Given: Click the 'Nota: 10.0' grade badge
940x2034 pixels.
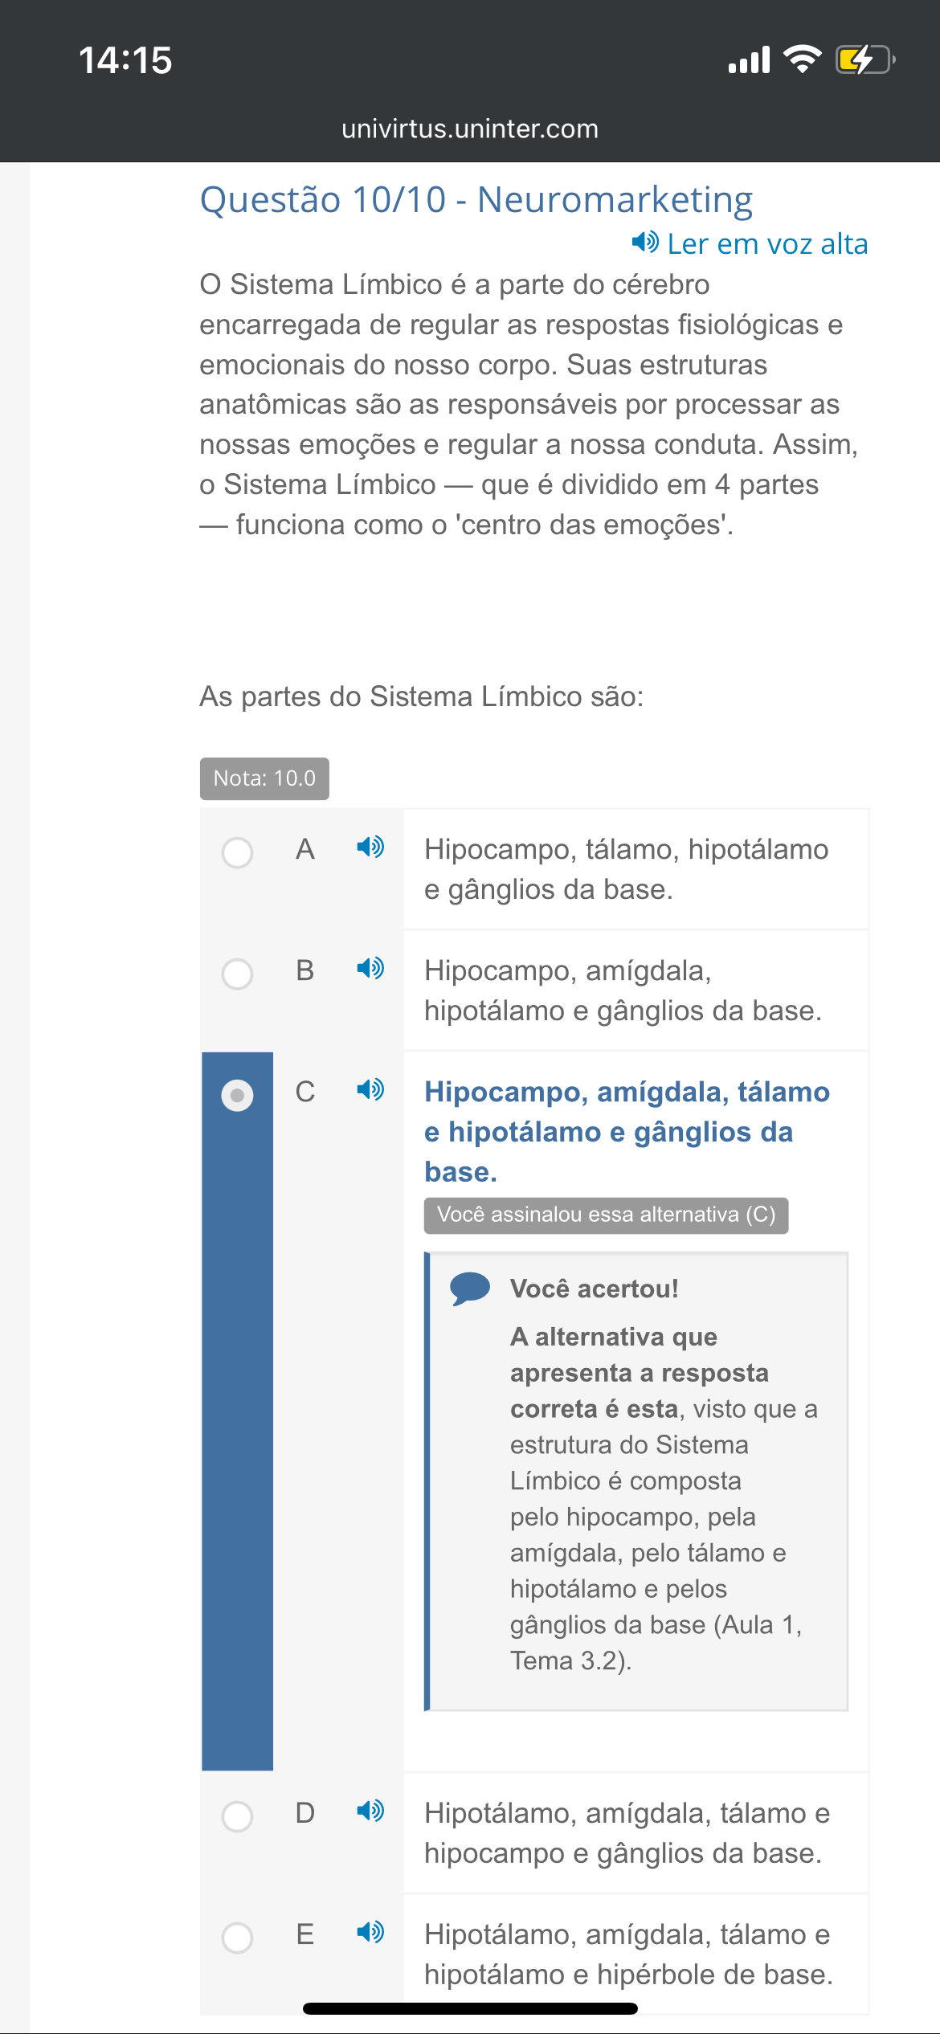Looking at the screenshot, I should coord(264,778).
